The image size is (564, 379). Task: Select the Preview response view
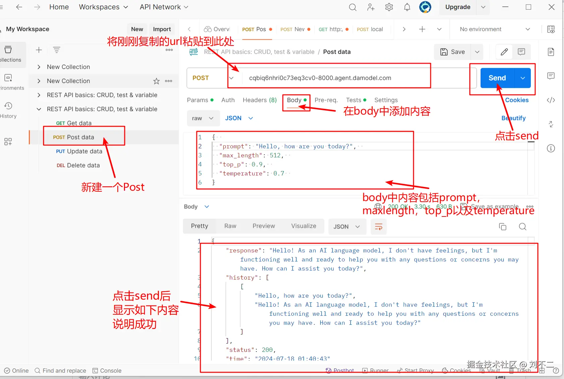tap(264, 226)
